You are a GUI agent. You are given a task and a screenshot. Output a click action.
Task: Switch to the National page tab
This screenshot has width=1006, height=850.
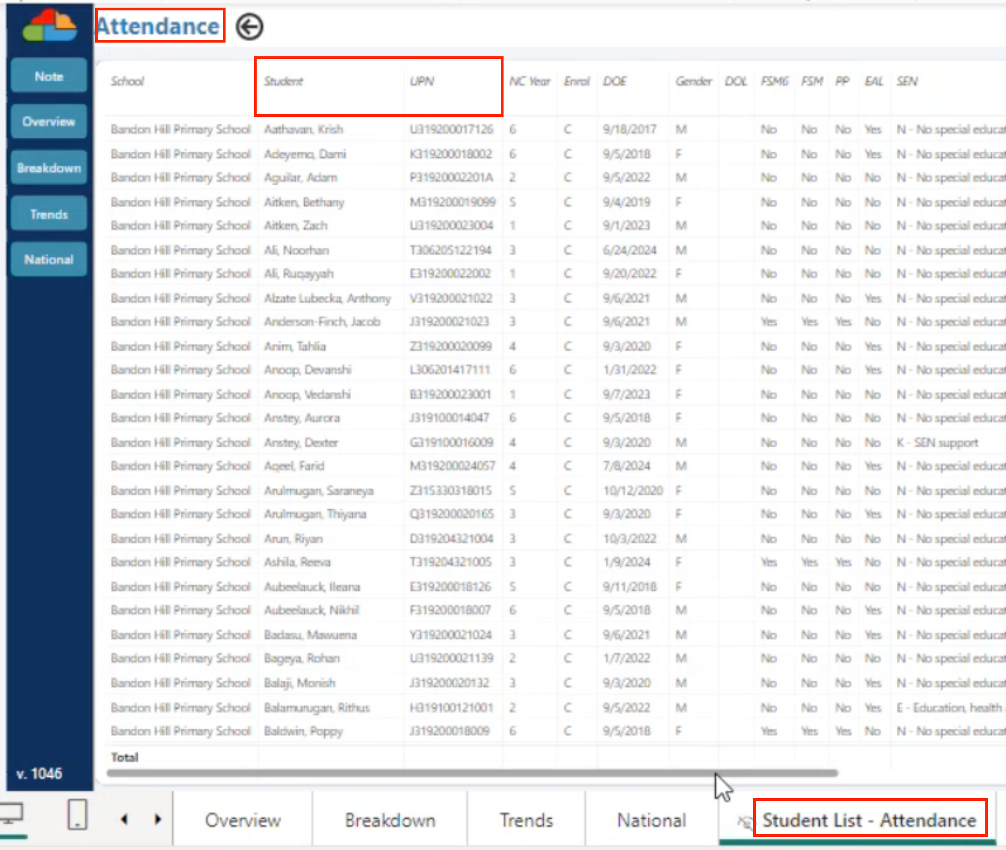[652, 820]
